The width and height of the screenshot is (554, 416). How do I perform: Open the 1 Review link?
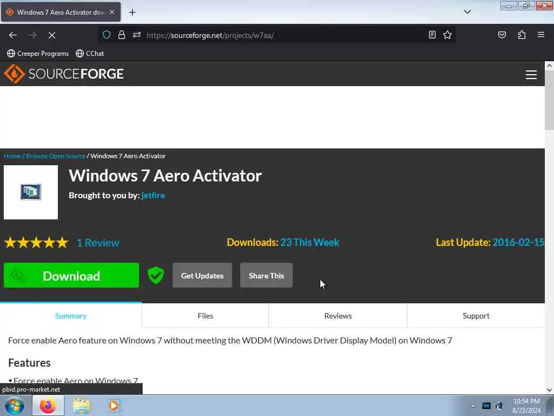click(x=98, y=243)
